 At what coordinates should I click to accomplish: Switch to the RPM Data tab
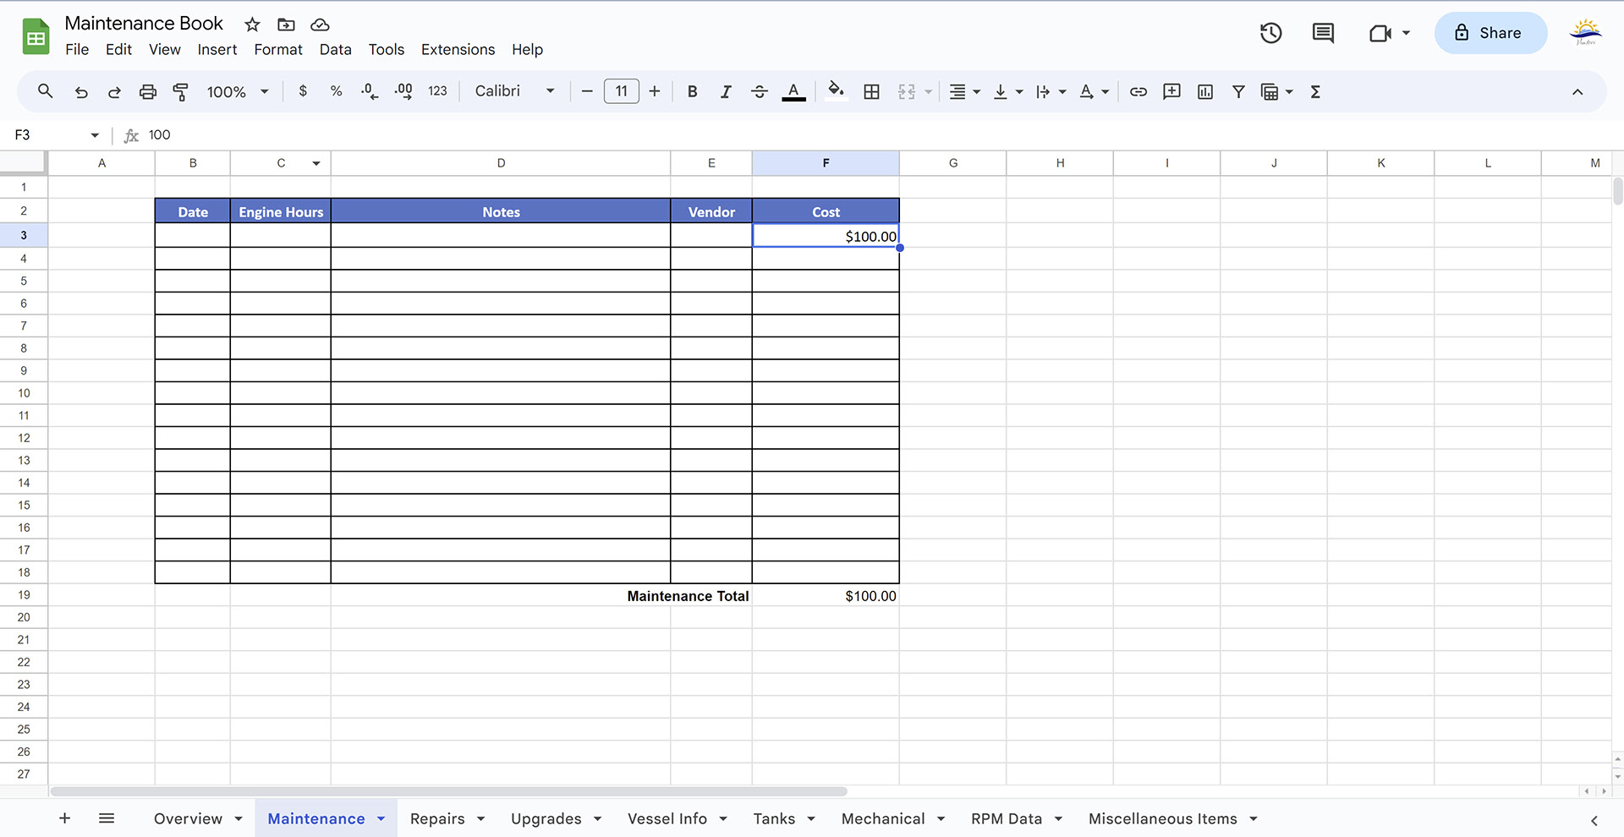1007,818
